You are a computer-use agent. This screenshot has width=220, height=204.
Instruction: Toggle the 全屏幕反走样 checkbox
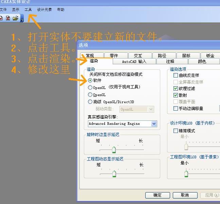(176, 82)
